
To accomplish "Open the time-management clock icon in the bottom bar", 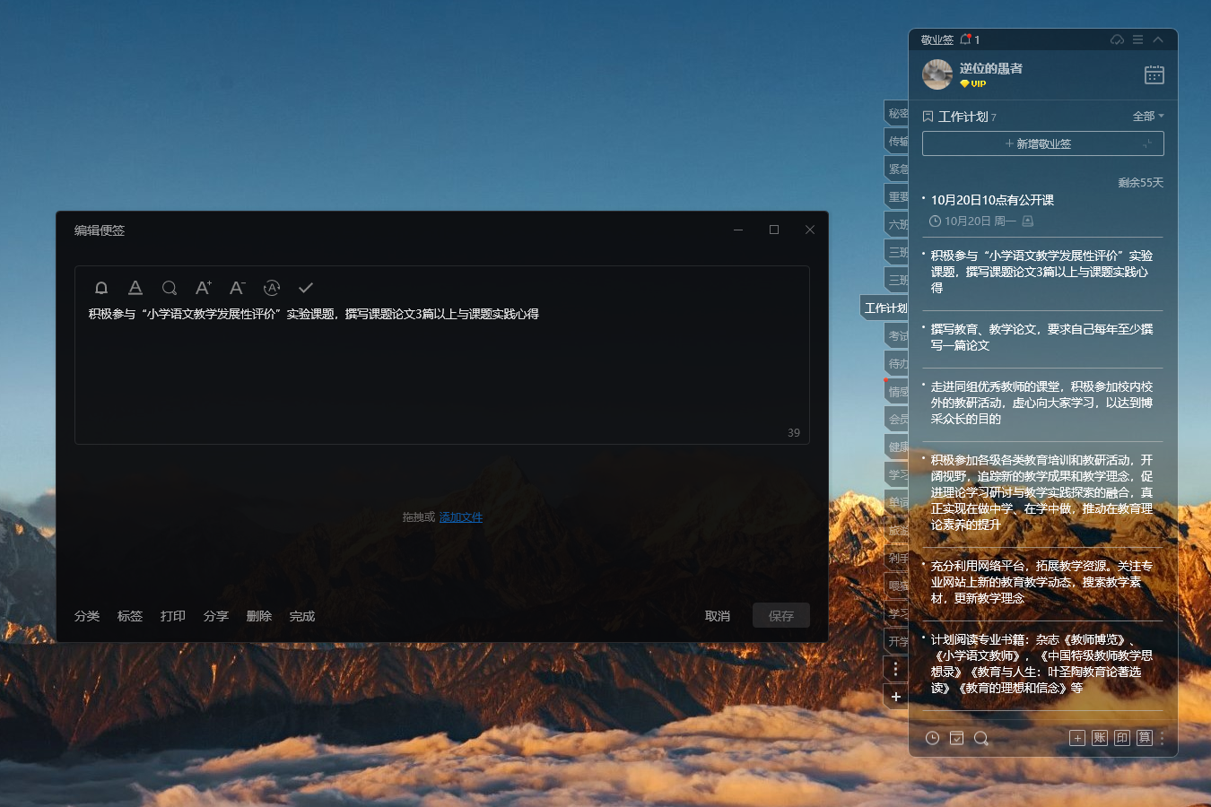I will (932, 738).
